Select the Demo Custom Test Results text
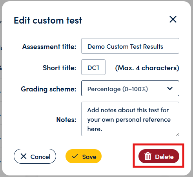193x177 pixels. point(125,46)
